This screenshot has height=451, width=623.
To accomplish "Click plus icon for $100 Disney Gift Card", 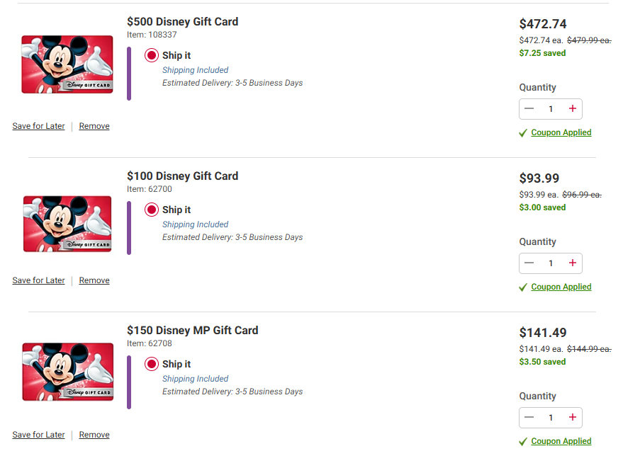I will (x=573, y=263).
